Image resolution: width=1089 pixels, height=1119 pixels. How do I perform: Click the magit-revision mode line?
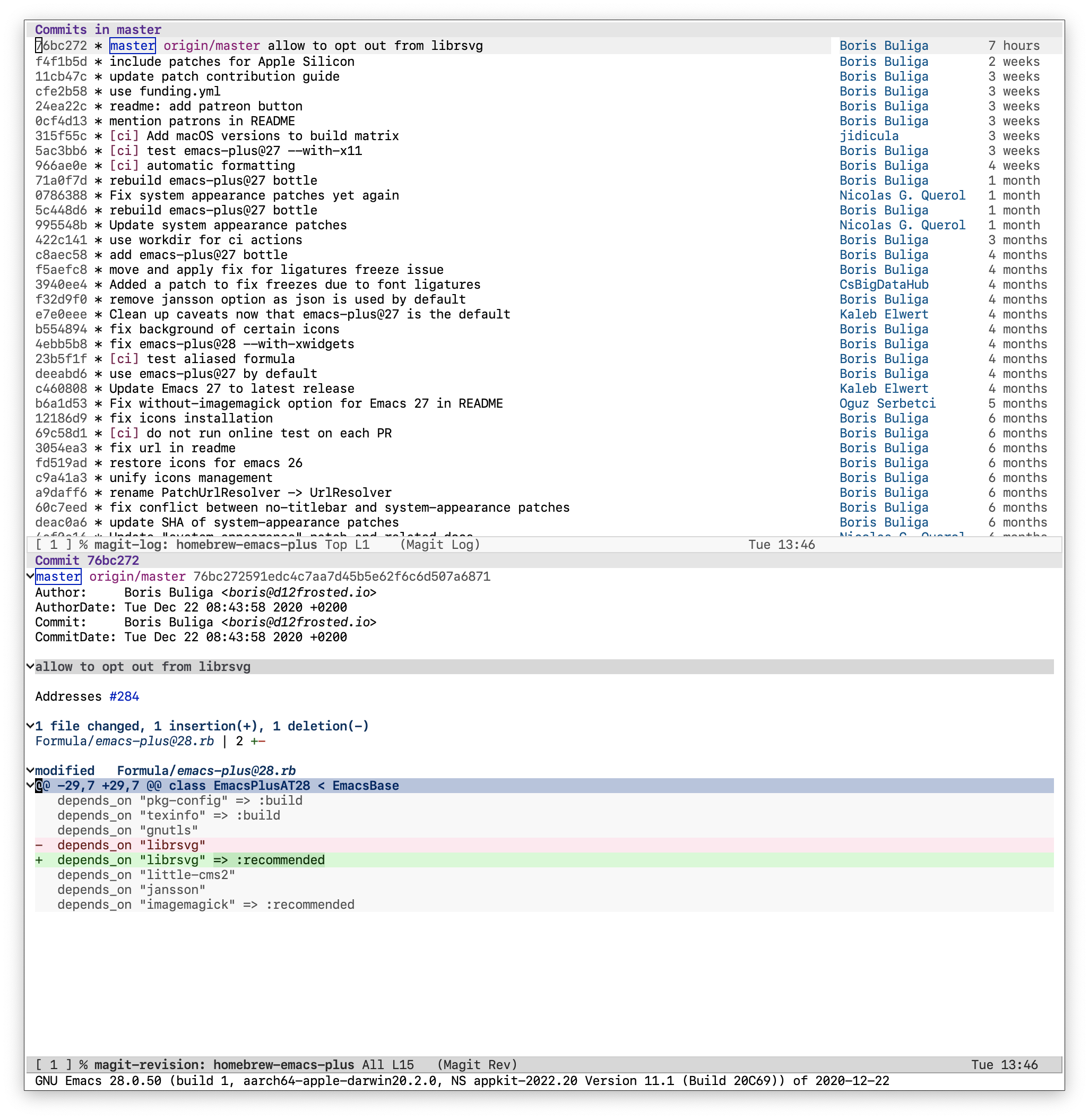[544, 1065]
